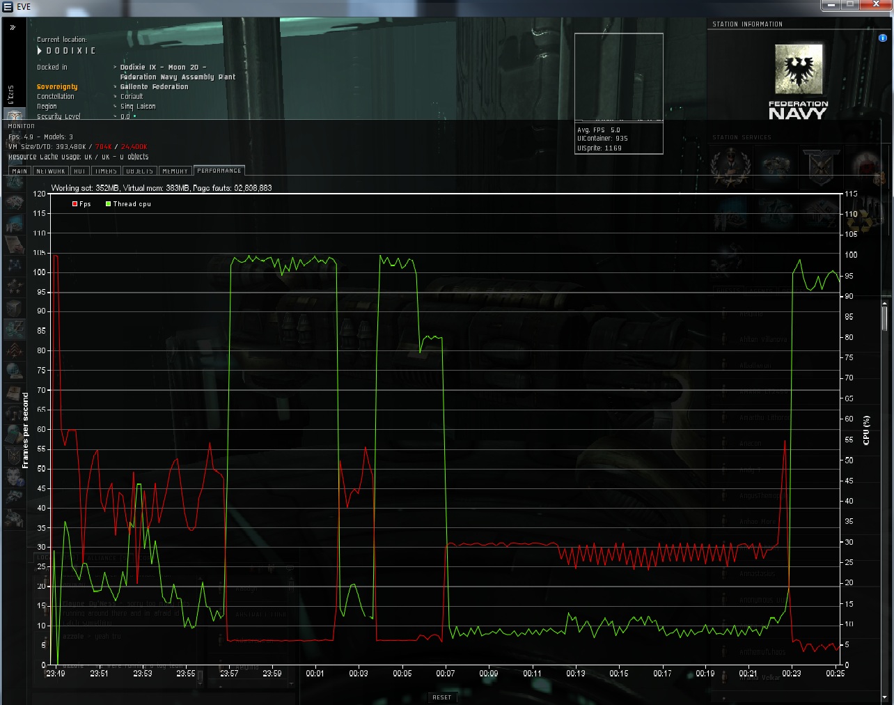
Task: Click the 23:57 time axis label
Action: pyautogui.click(x=229, y=674)
